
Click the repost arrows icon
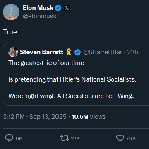click(65, 138)
